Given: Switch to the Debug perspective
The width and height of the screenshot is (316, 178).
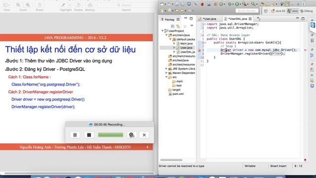Looking at the screenshot, I should [x=307, y=11].
